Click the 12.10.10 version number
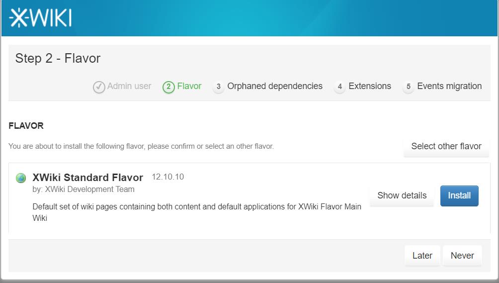 coord(167,177)
